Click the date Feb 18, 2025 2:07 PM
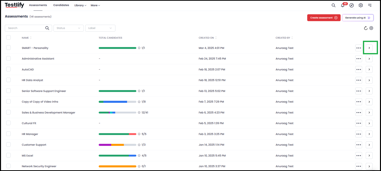The width and height of the screenshot is (381, 171). click(x=212, y=69)
